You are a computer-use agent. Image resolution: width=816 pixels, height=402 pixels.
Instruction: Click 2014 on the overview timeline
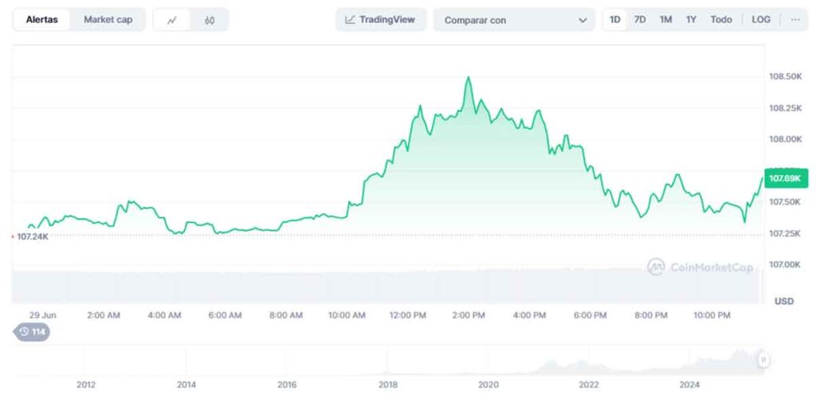[x=186, y=384]
